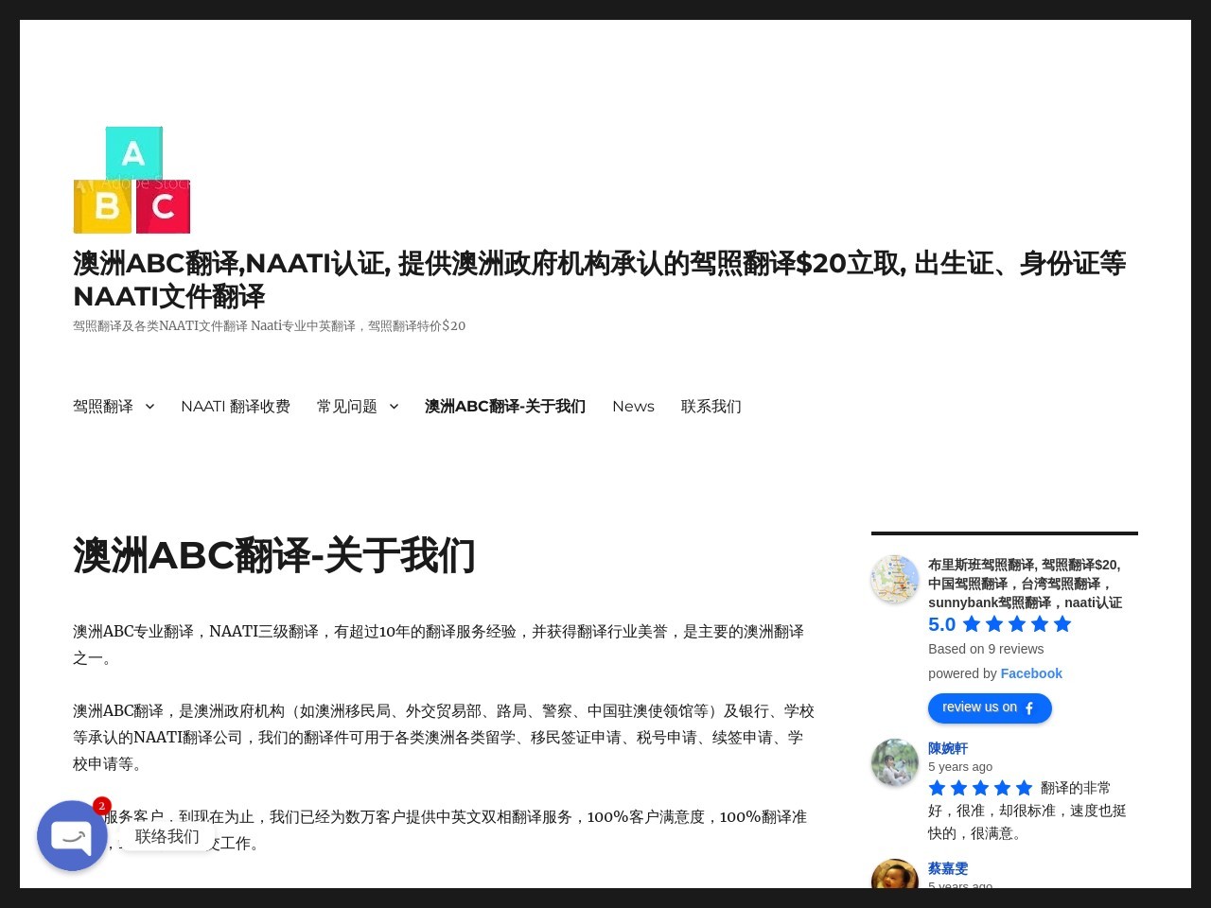Screen dimensions: 1211x908
Task: Click the 联络我们 chat label
Action: point(167,836)
